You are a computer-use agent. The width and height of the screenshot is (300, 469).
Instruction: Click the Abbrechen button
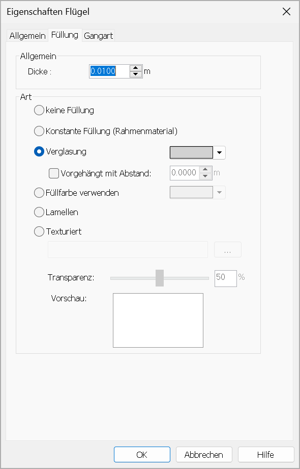[x=204, y=455]
